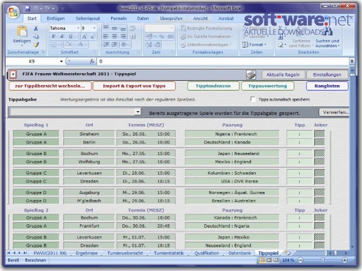Open Bedingte Formatierung
Image resolution: width=362 pixels, height=271 pixels.
click(x=208, y=28)
